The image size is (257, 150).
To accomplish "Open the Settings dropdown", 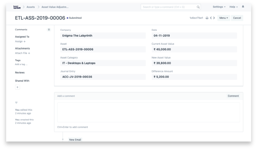I will point(219,7).
